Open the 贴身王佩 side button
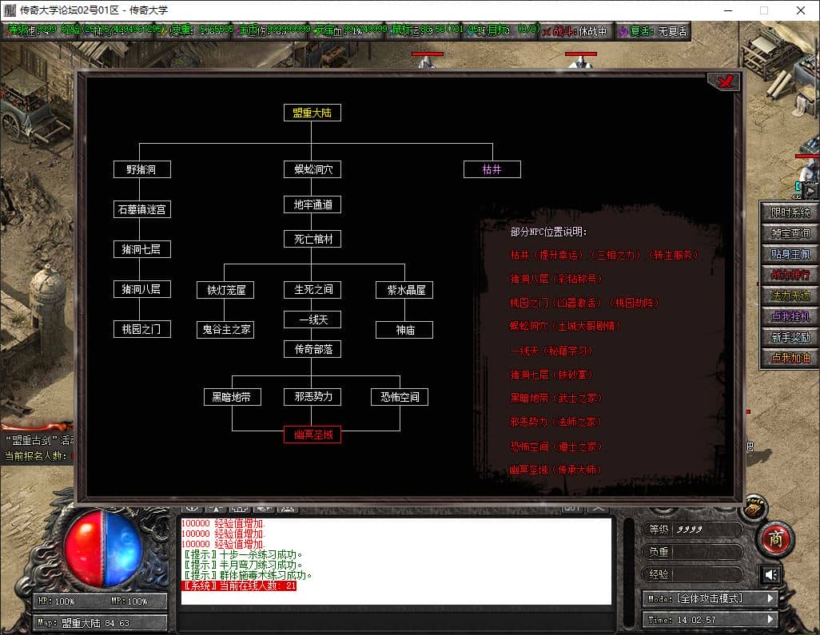This screenshot has height=635, width=820. click(790, 254)
